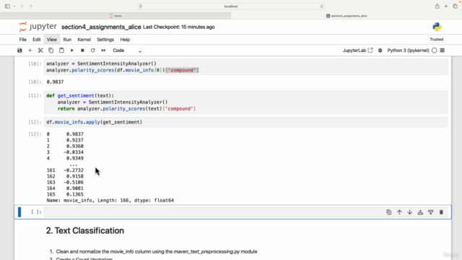Interrupt the kernel with the stop icon
This screenshot has height=260, width=462.
[82, 51]
